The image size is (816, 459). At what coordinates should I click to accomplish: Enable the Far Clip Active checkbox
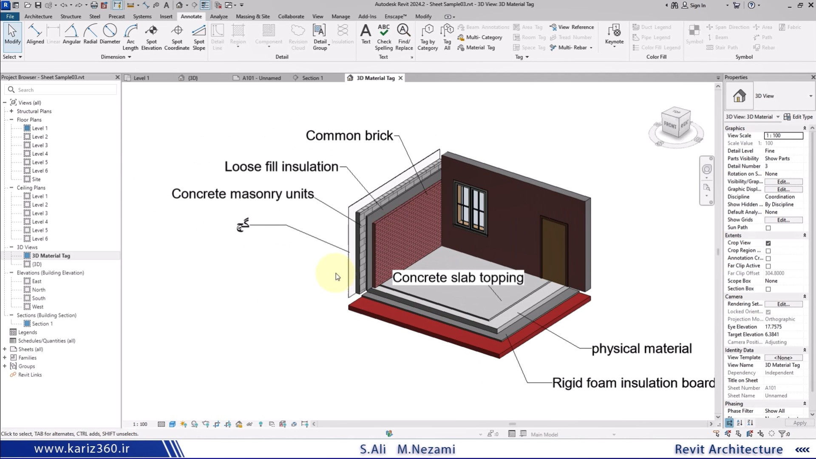tap(768, 266)
